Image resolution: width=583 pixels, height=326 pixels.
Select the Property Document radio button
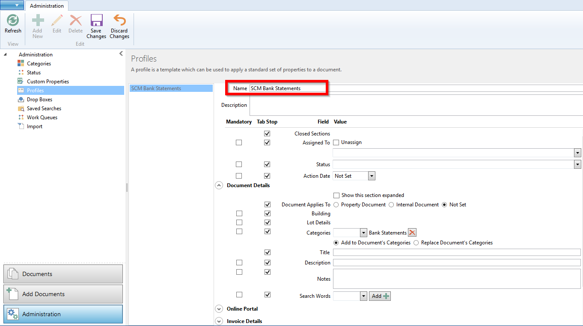336,205
